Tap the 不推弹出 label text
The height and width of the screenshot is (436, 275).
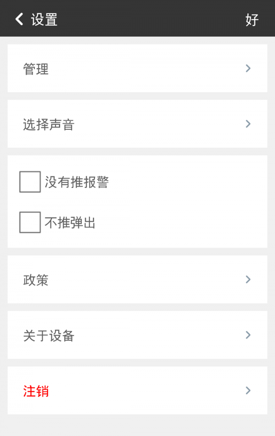(70, 223)
